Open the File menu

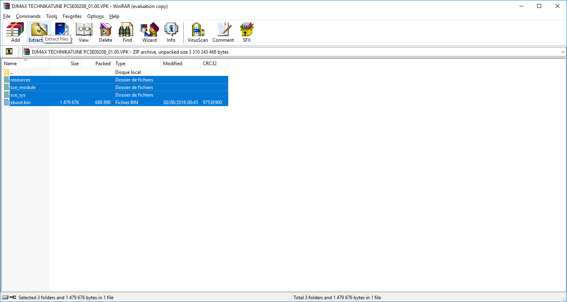pyautogui.click(x=7, y=16)
